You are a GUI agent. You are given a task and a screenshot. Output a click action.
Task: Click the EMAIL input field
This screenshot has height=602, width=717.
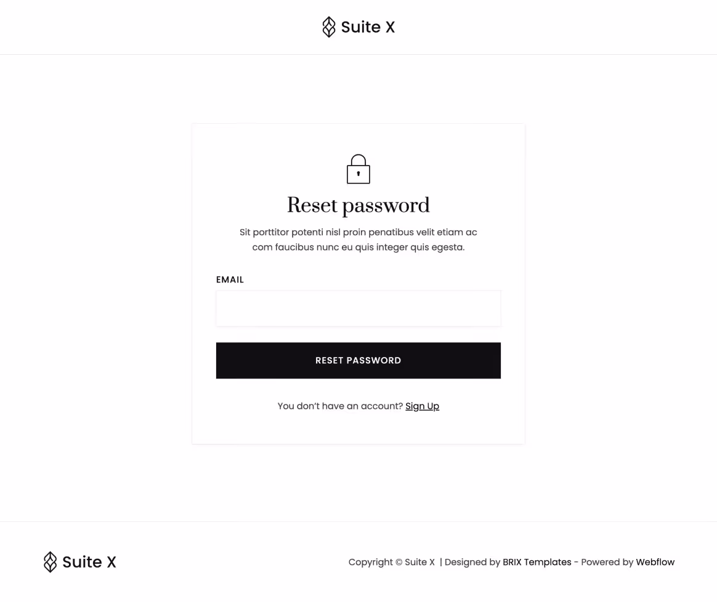click(x=358, y=308)
